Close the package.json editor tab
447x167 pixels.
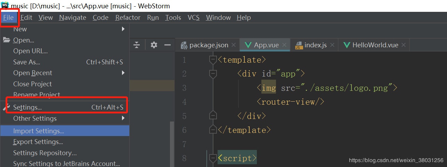(x=234, y=45)
